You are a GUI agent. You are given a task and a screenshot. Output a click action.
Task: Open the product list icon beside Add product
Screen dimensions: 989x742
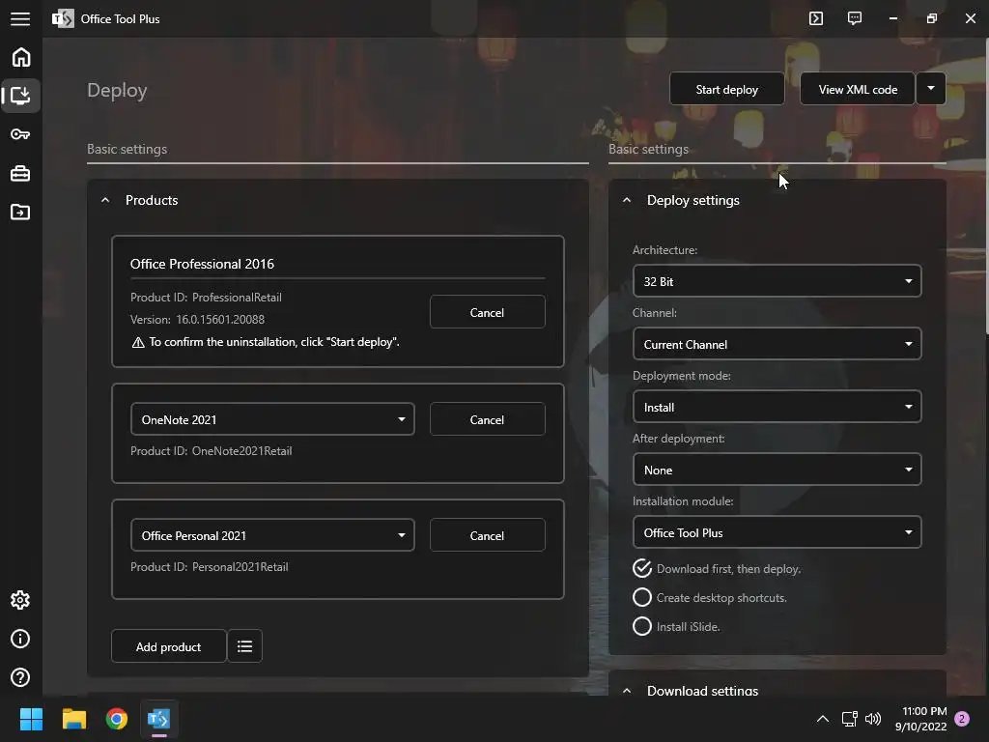(244, 646)
